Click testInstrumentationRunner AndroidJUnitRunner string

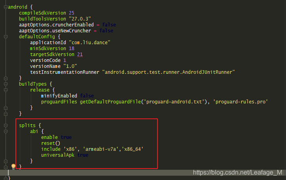tap(169, 72)
